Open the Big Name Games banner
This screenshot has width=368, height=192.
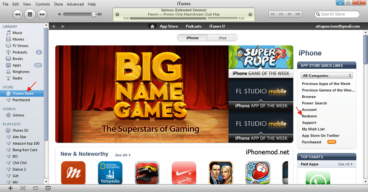pos(142,94)
